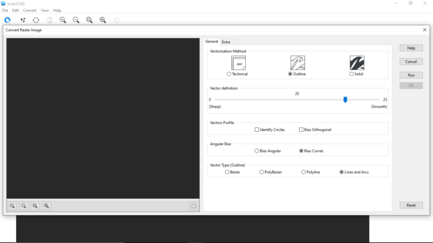Zoom in on the preview pane

[12, 206]
